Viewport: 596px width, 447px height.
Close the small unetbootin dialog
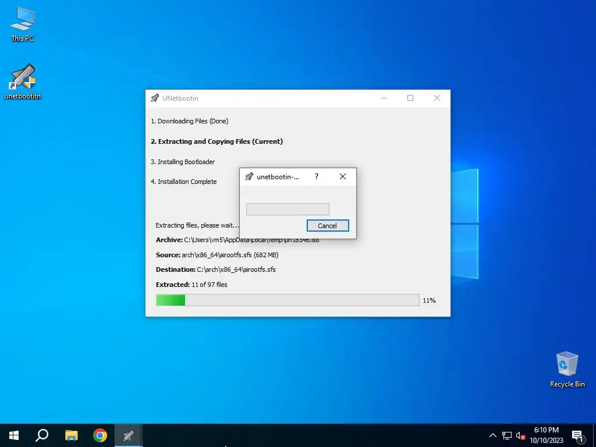pos(342,176)
